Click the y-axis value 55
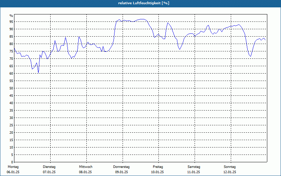Viewport: 281px width, 176px height. click(11, 81)
